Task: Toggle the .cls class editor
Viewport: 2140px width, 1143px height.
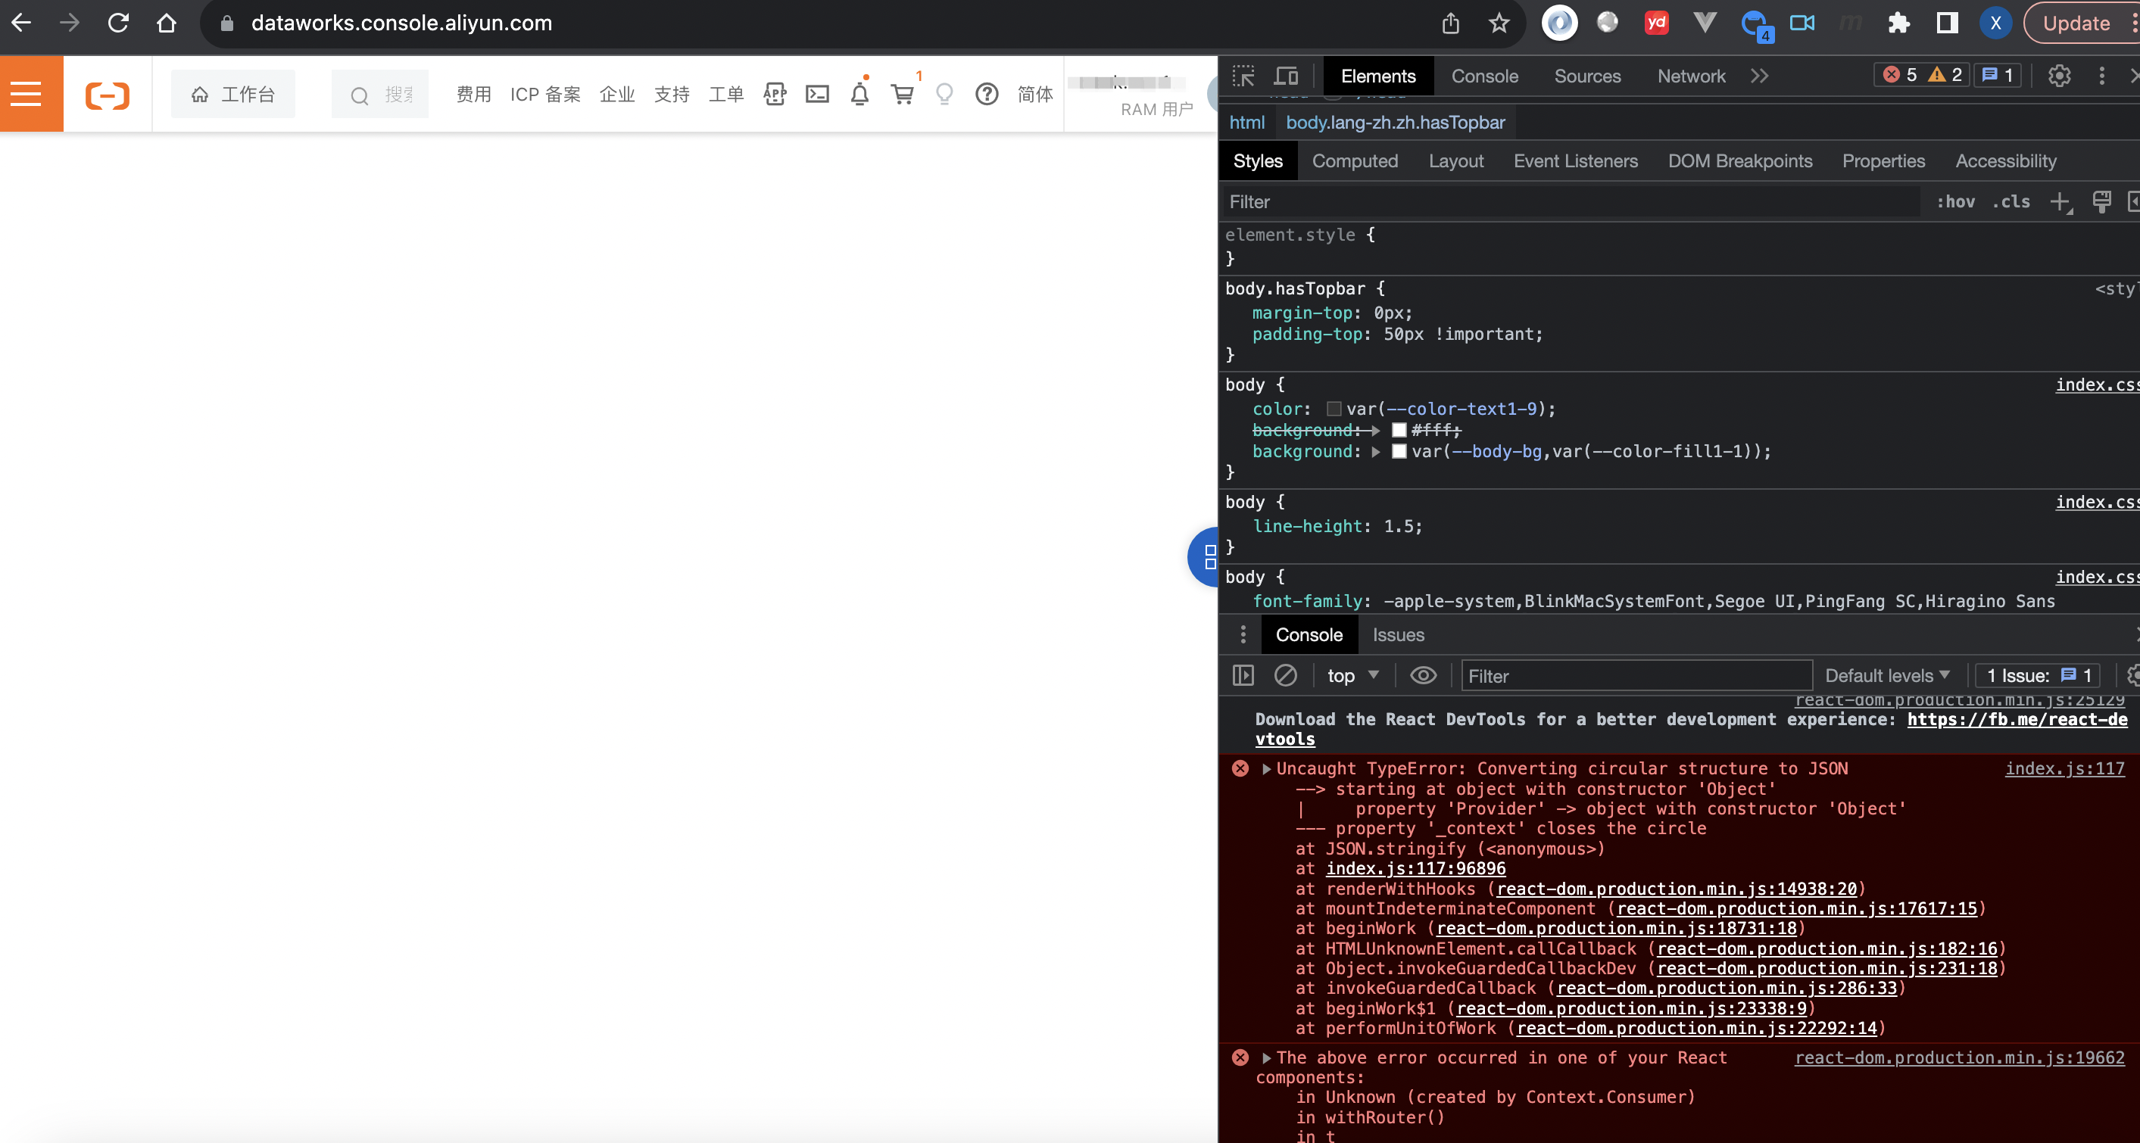Action: coord(2011,202)
